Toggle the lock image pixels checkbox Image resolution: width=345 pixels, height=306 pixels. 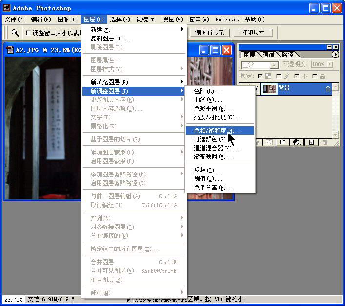[x=279, y=76]
